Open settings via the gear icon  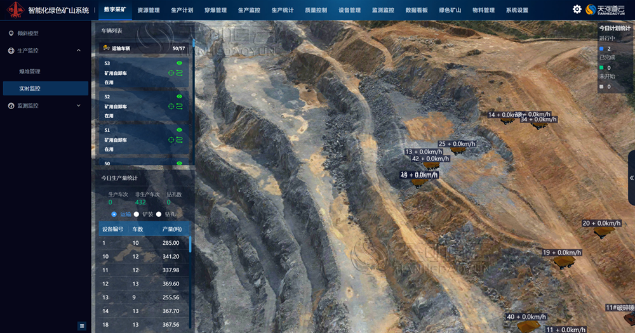(577, 10)
